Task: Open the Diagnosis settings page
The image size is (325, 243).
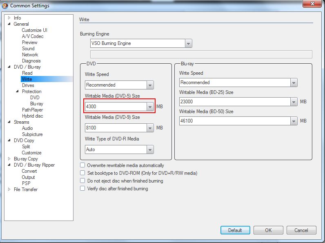Action: (x=31, y=61)
